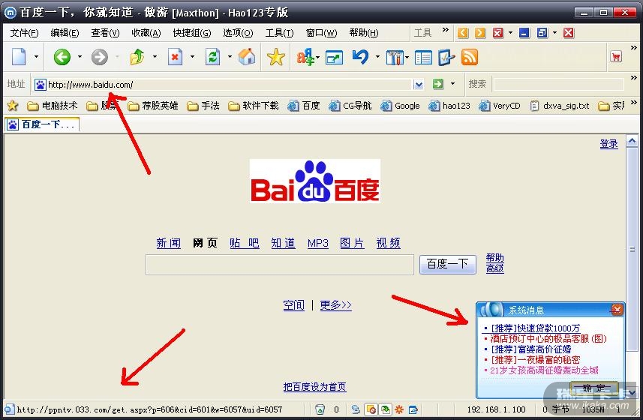Click the fullscreen window toolbar icon
The width and height of the screenshot is (643, 420).
pos(334,58)
